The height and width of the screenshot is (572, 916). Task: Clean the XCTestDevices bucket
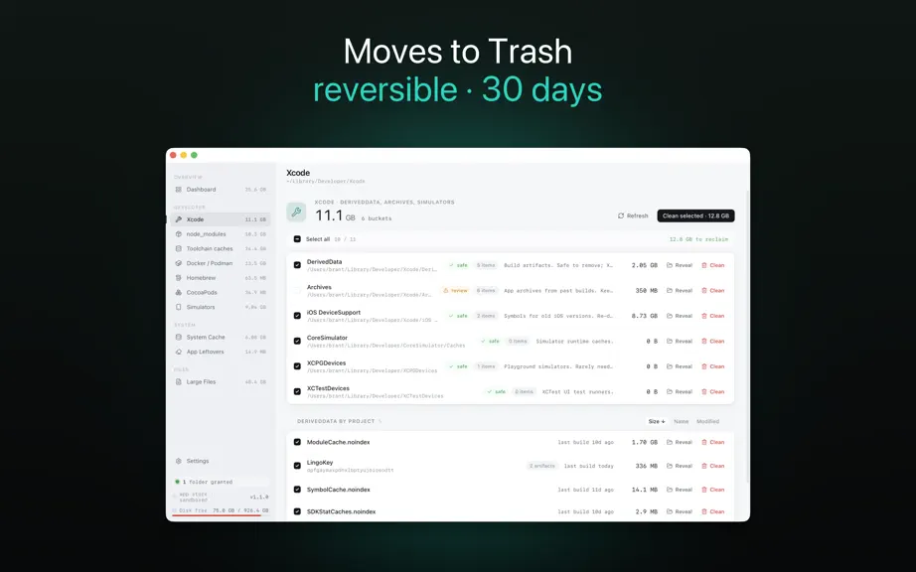(x=712, y=391)
